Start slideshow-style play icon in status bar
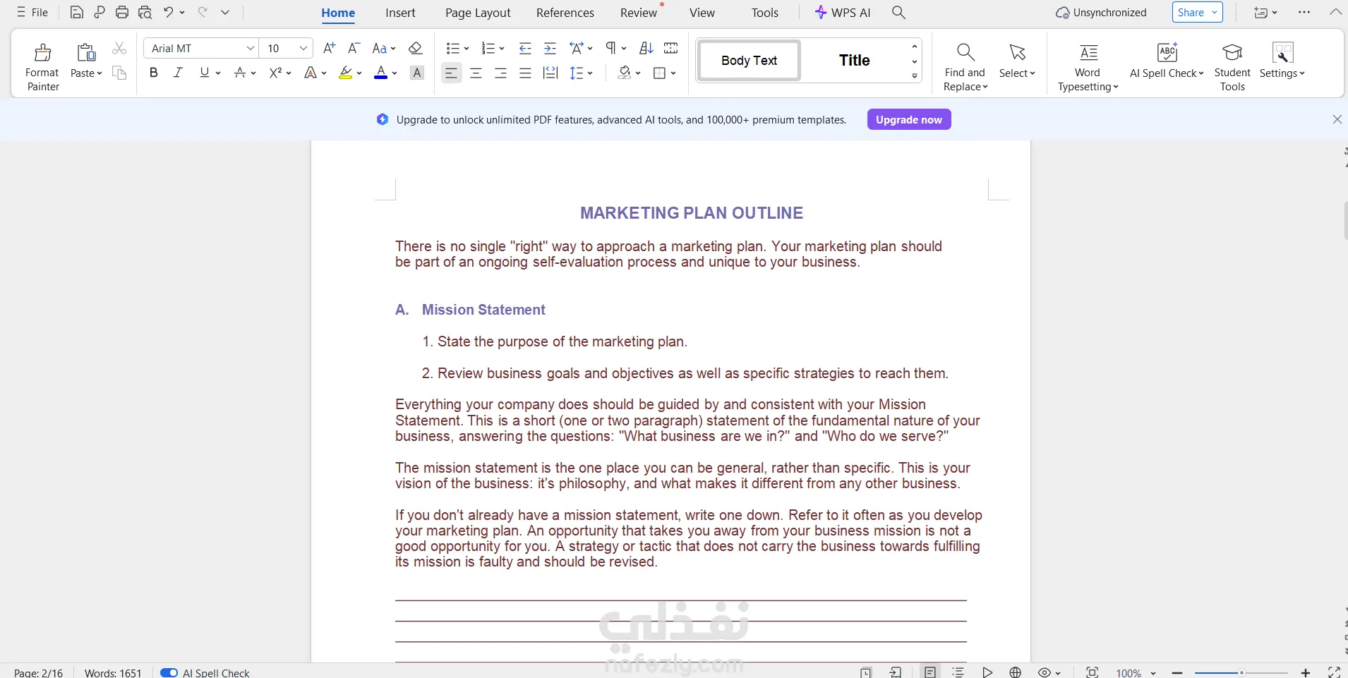The image size is (1348, 678). [x=987, y=672]
